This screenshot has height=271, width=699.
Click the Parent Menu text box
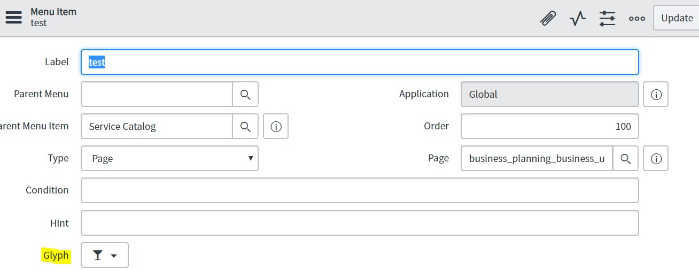[157, 94]
